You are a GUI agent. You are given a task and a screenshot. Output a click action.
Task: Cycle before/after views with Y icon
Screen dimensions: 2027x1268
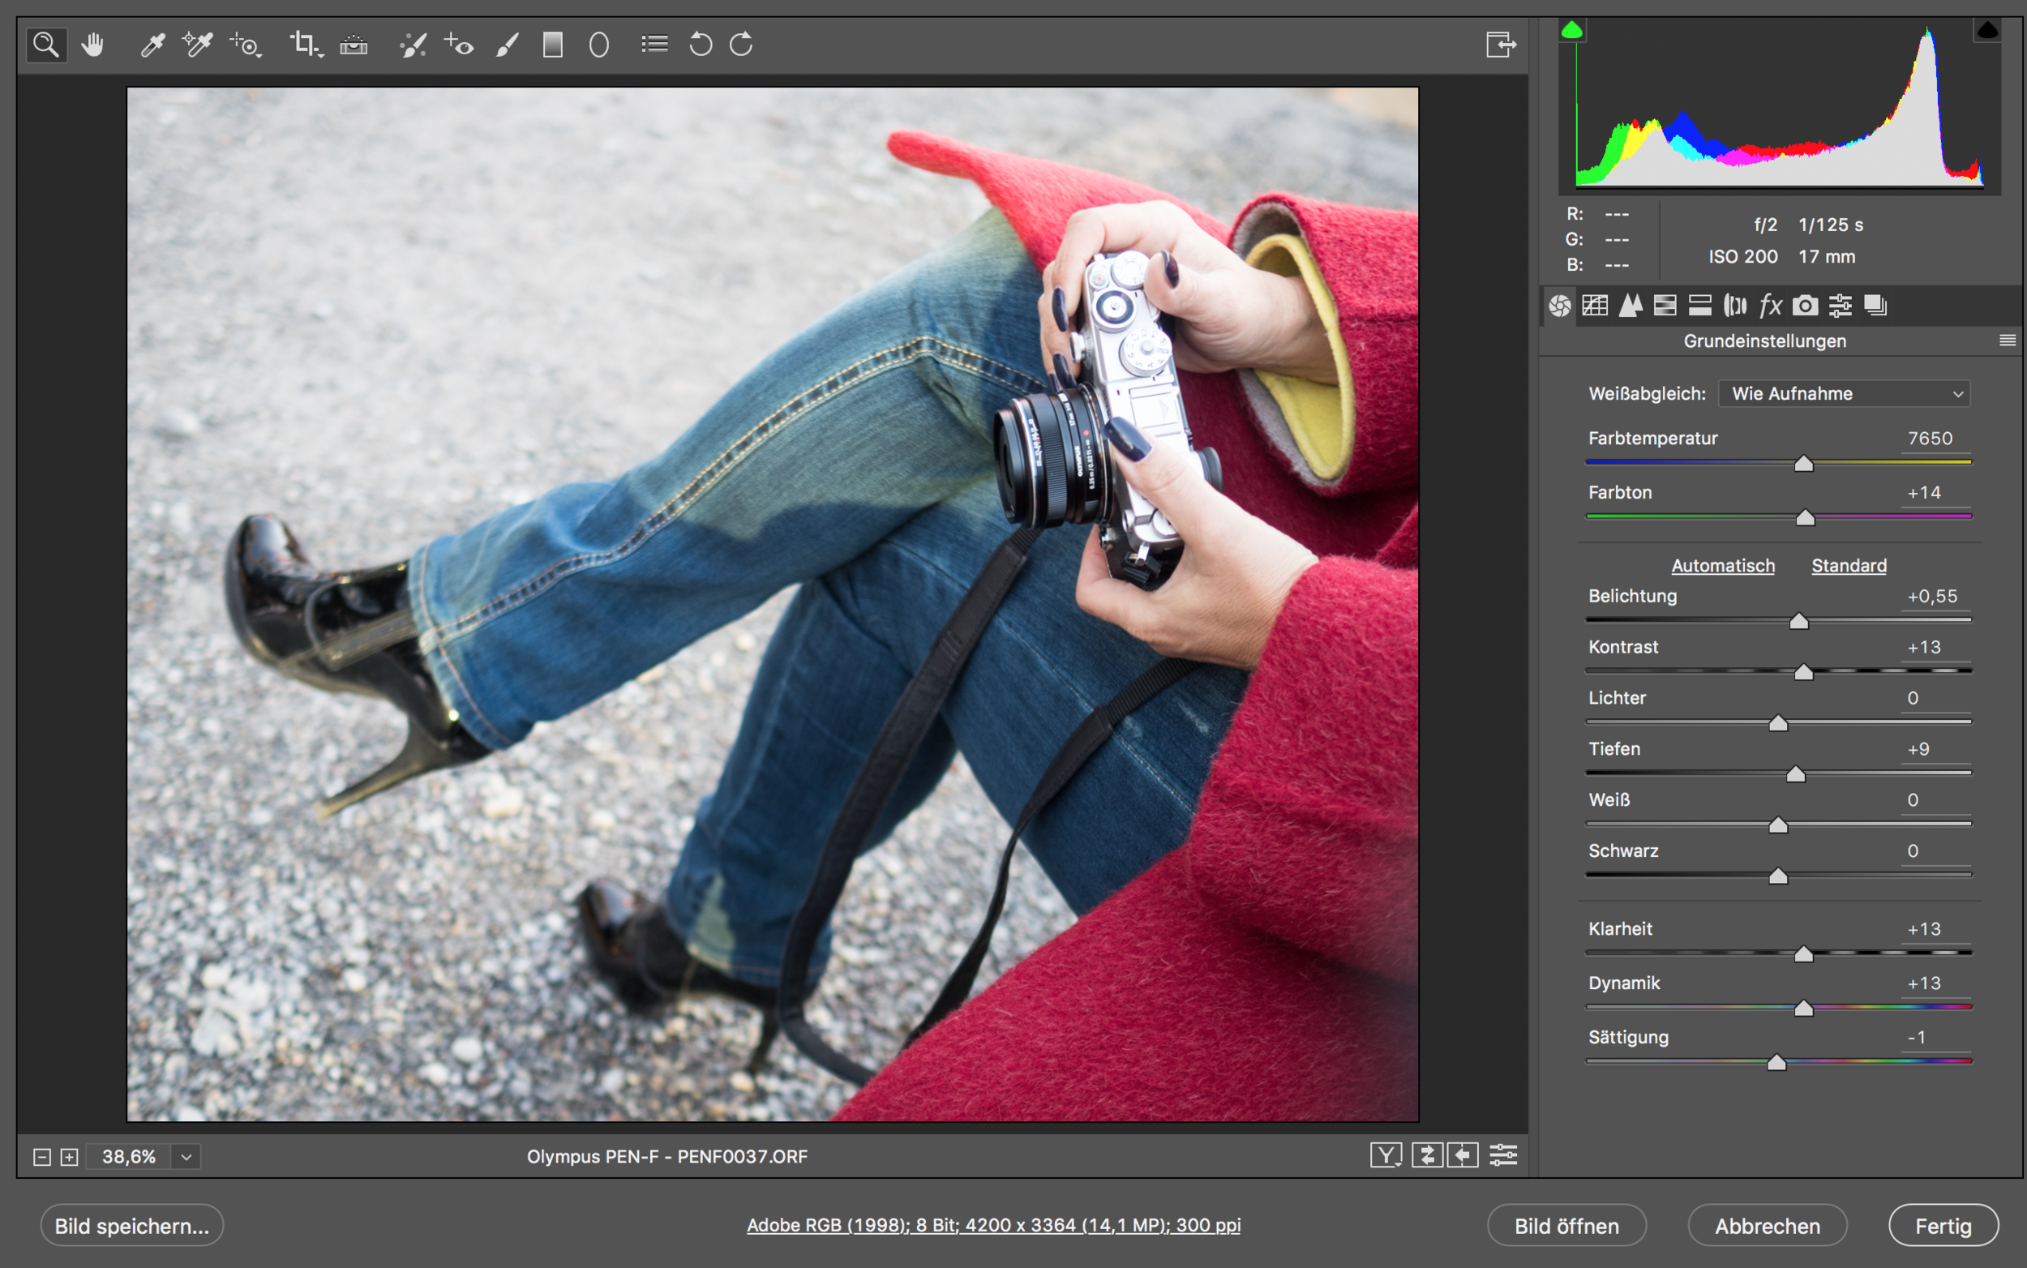point(1386,1155)
